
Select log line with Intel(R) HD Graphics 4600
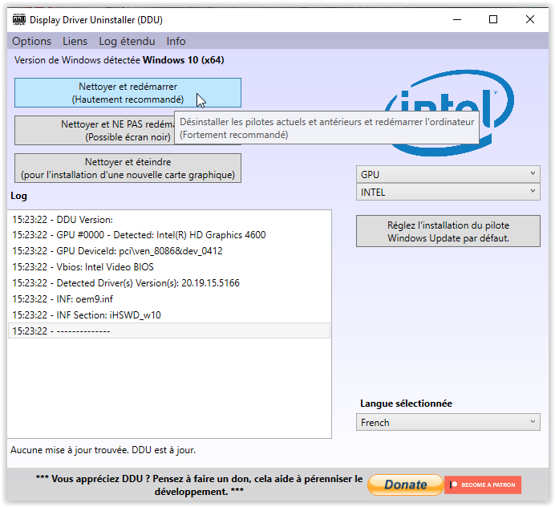point(169,235)
